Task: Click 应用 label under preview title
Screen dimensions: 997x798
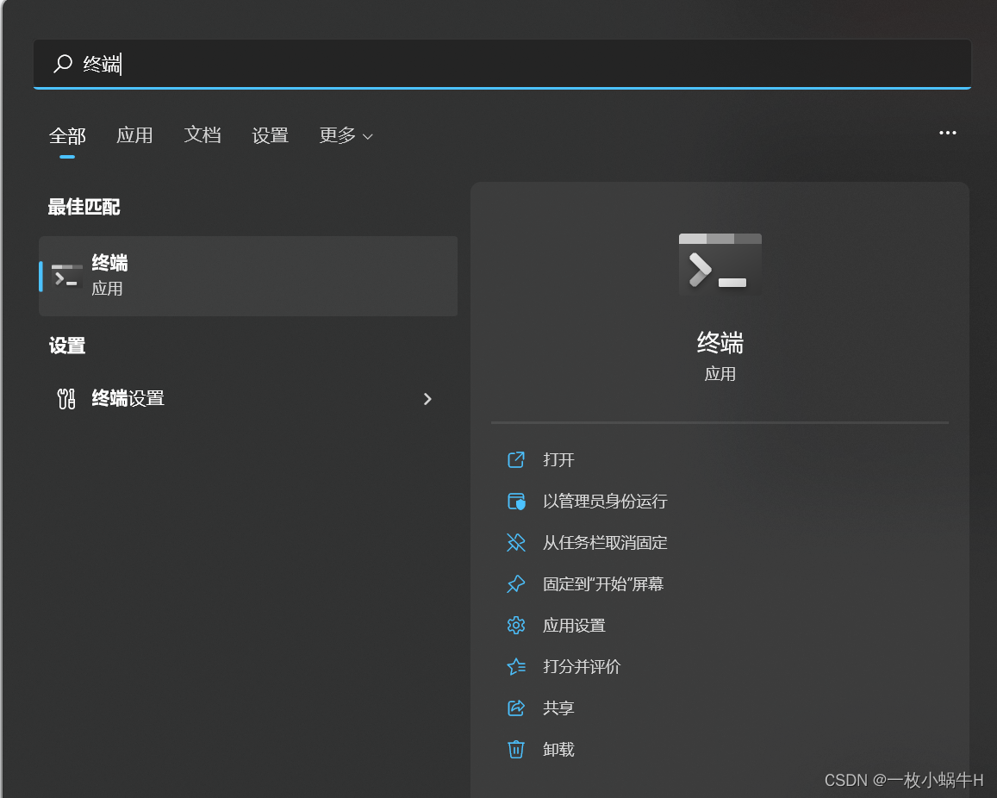Action: point(720,374)
